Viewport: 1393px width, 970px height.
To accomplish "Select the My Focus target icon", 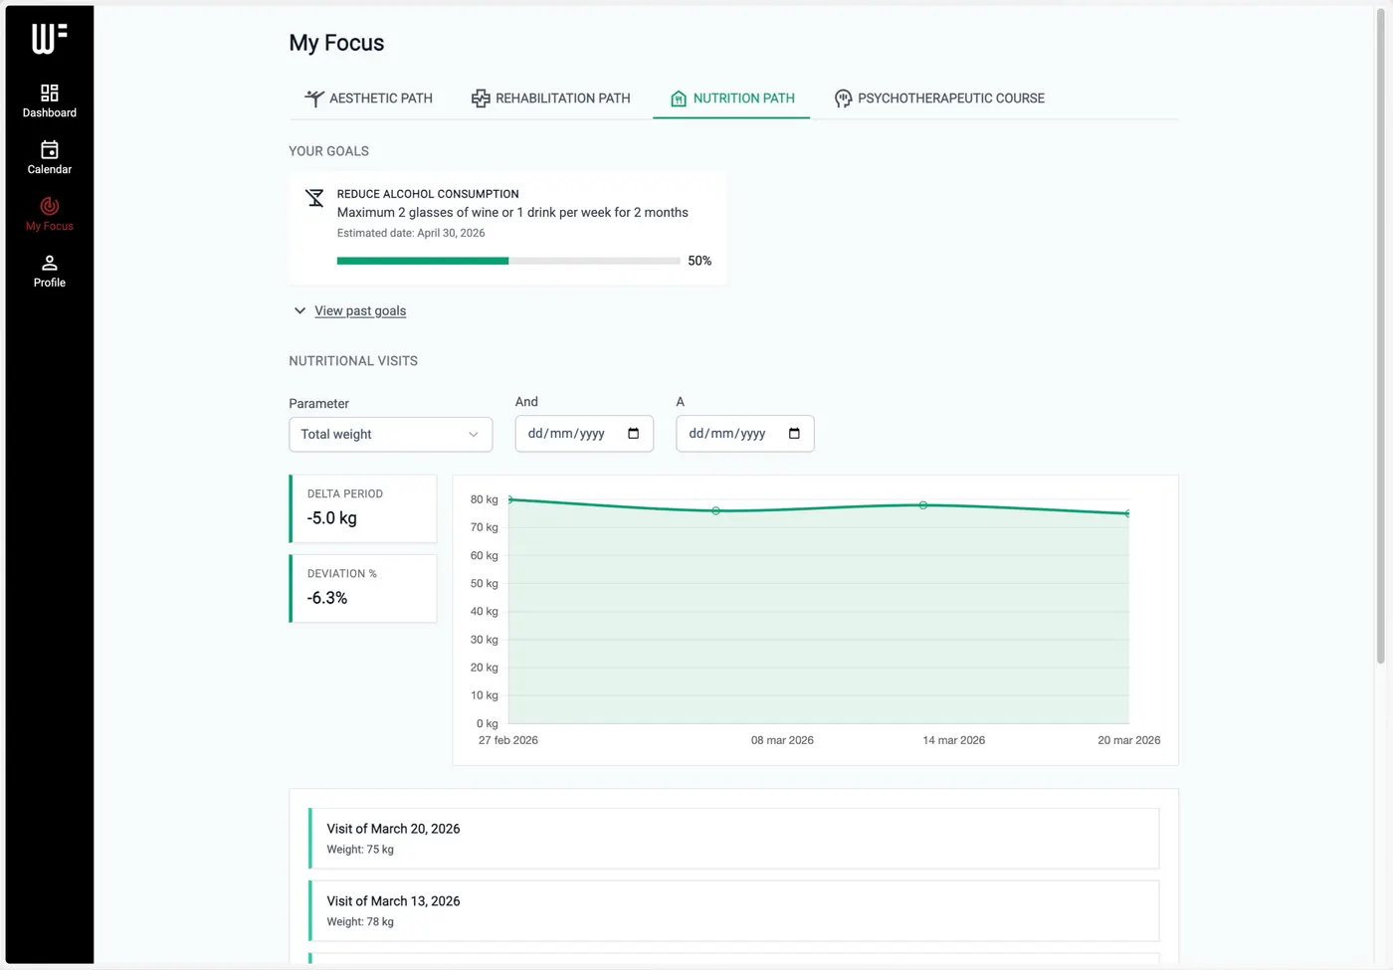I will (49, 206).
